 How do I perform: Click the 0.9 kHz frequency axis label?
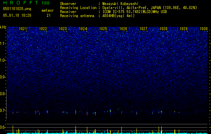tap(3, 77)
